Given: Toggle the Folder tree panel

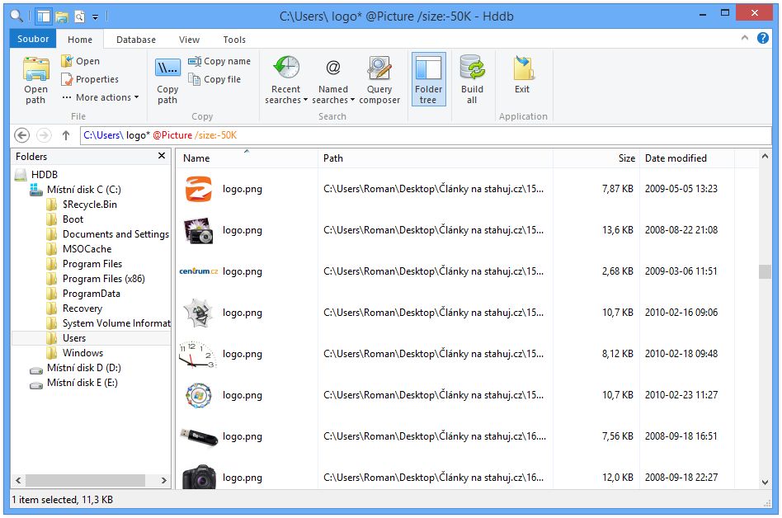Looking at the screenshot, I should click(x=428, y=79).
